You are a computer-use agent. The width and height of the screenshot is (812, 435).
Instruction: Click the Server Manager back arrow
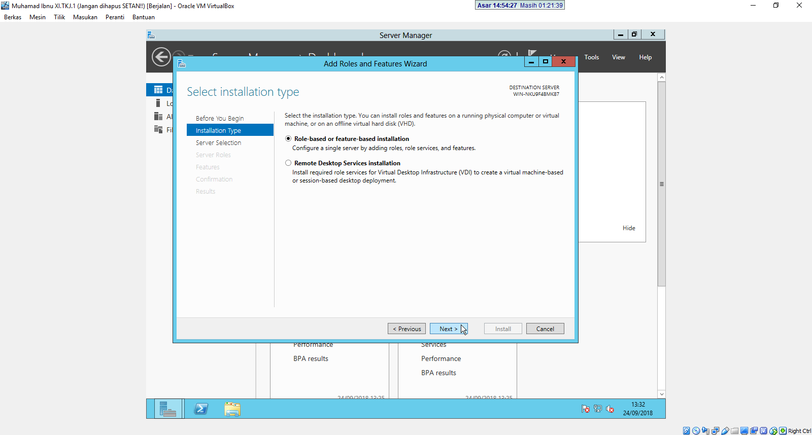coord(161,57)
